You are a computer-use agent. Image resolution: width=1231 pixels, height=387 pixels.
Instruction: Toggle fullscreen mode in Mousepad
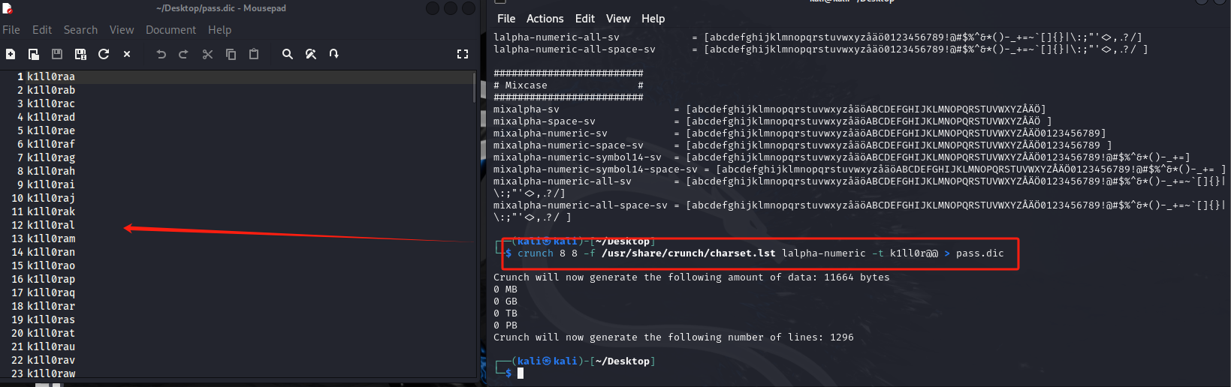pyautogui.click(x=463, y=54)
